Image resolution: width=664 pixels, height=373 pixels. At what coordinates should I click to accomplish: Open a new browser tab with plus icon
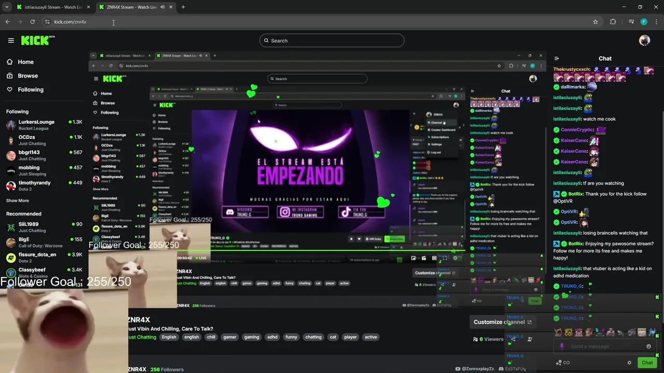183,7
